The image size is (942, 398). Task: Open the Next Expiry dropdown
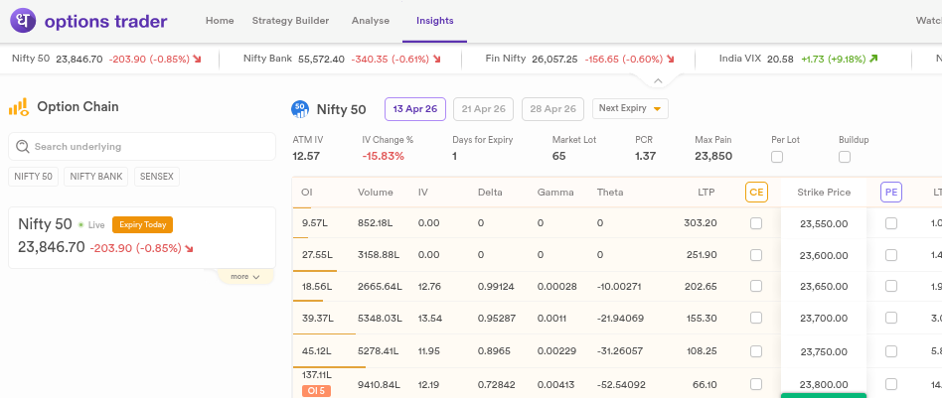coord(630,108)
